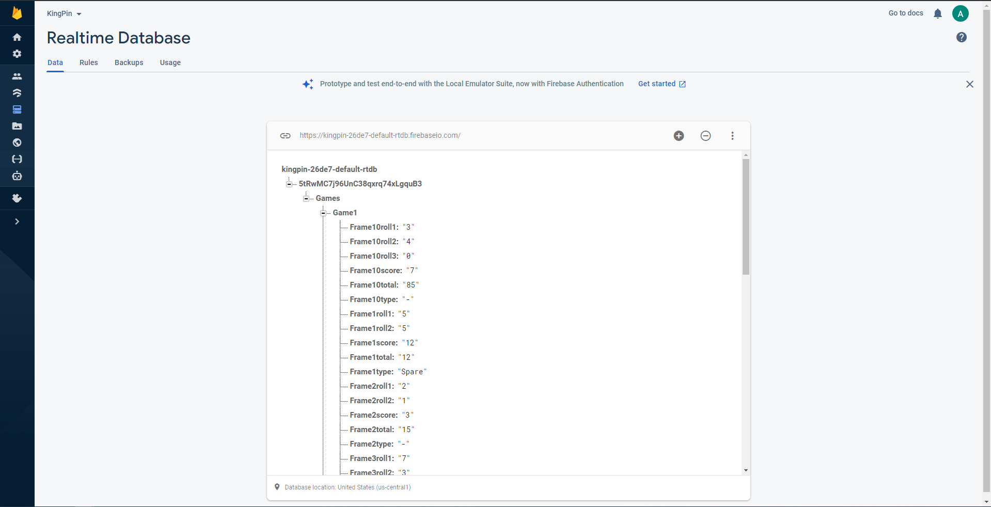Open Authentication users icon in sidebar
Screen dimensions: 991x507
coord(17,76)
